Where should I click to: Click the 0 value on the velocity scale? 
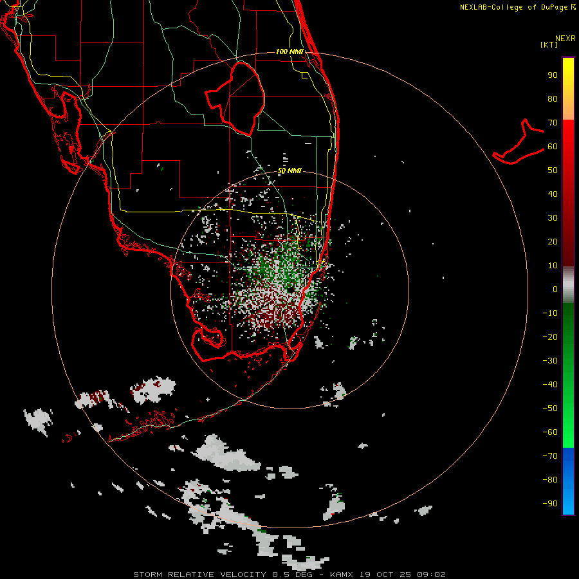[555, 289]
